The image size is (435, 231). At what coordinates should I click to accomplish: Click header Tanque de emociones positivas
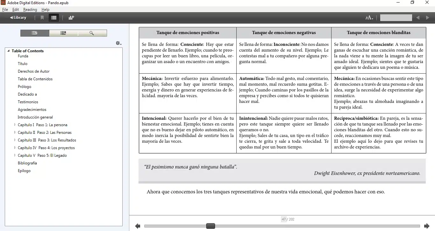coord(188,32)
